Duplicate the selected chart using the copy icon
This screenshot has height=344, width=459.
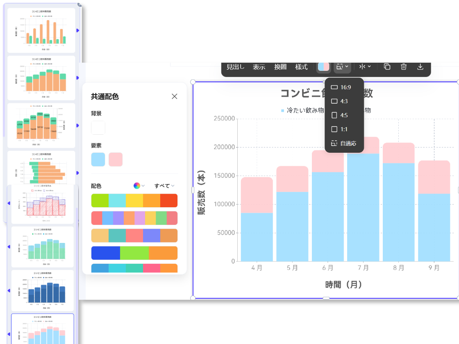tap(387, 66)
